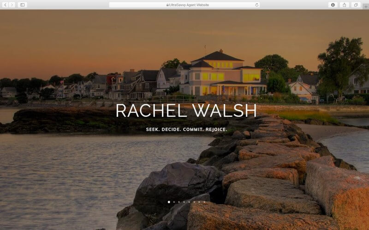Select the fourth slideshow dot
This screenshot has height=230, width=369.
pyautogui.click(x=184, y=202)
